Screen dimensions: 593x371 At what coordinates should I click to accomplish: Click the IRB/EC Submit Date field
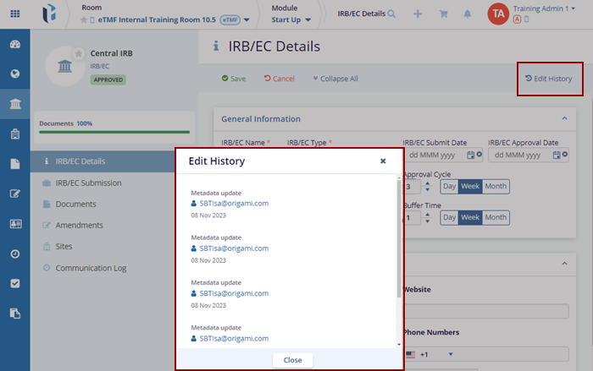click(x=435, y=155)
